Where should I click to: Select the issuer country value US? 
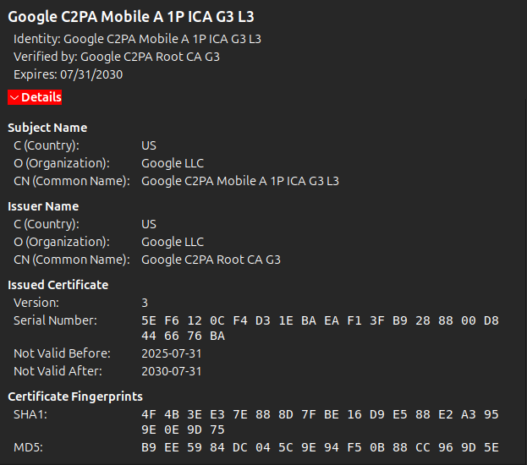(149, 224)
